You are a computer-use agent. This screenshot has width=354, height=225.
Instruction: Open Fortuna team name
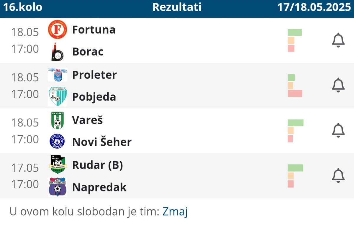(94, 29)
